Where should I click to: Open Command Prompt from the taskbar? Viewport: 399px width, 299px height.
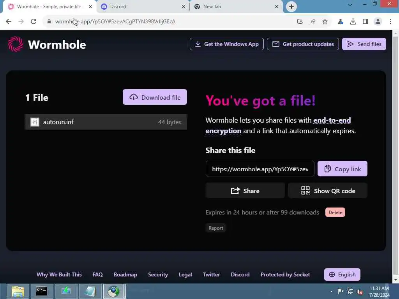[x=41, y=291]
